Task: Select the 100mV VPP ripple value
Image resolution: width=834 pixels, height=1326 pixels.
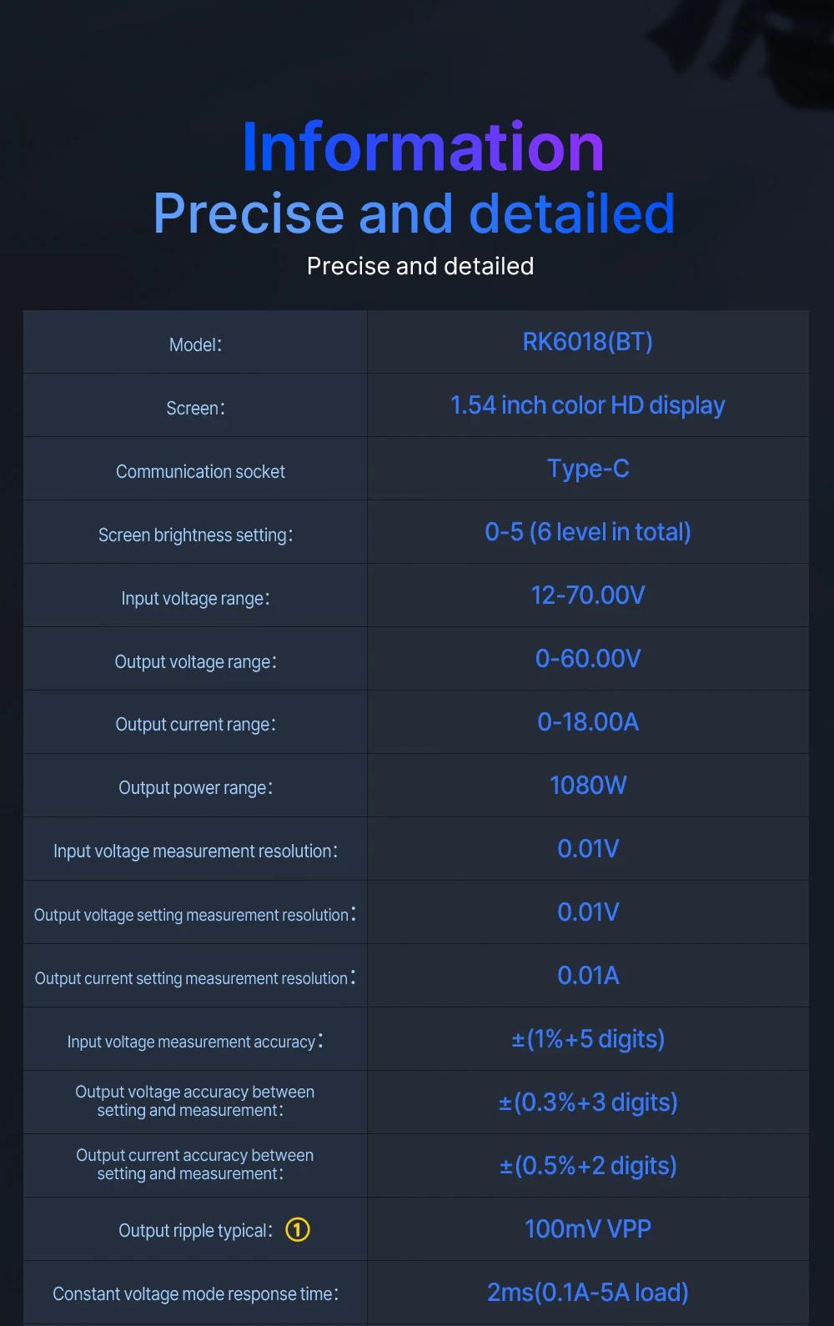Action: click(588, 1229)
